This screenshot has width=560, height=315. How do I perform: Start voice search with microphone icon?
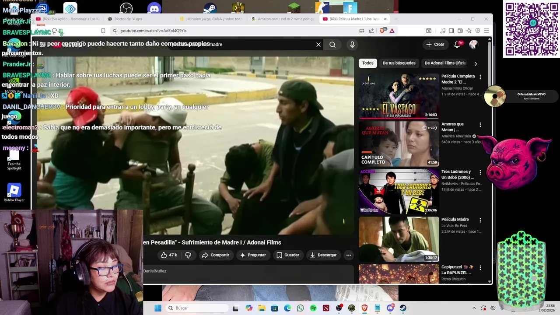352,45
